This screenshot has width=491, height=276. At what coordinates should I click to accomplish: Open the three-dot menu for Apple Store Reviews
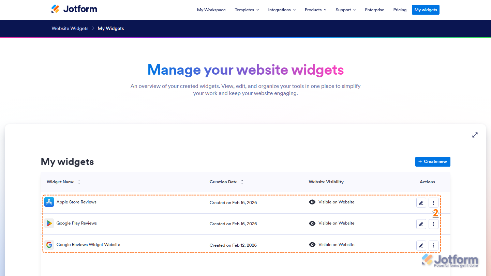(x=433, y=202)
